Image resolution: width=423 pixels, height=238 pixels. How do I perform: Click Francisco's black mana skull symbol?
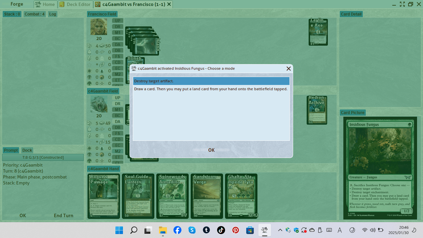click(x=89, y=77)
